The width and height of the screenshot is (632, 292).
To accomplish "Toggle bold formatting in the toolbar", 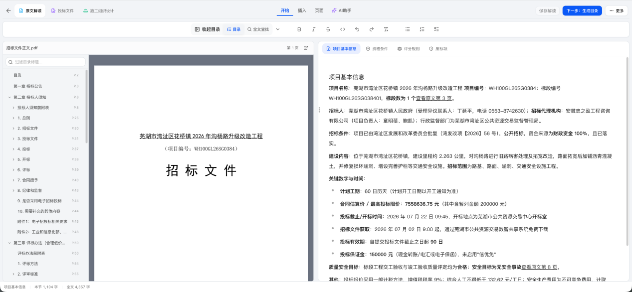I will 299,29.
